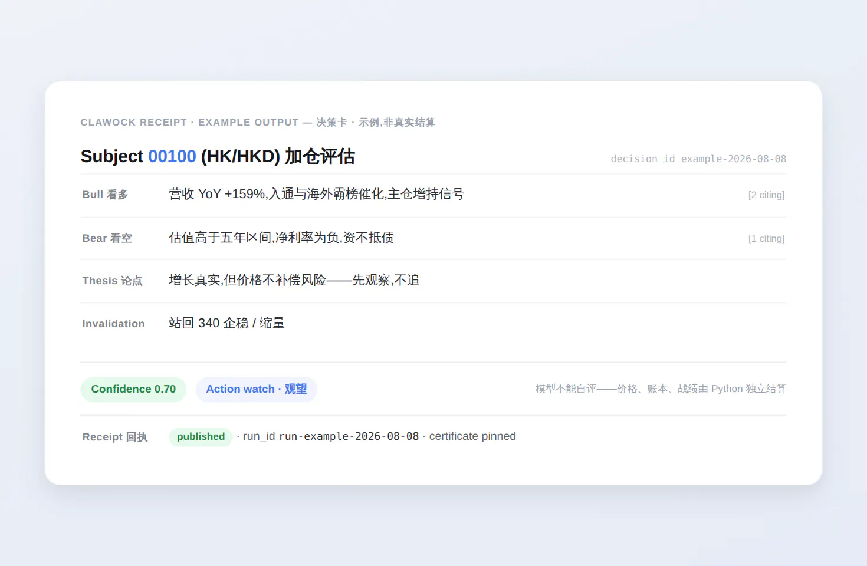Click run_id run-example-2026-08-08 text
This screenshot has width=867, height=566.
331,436
